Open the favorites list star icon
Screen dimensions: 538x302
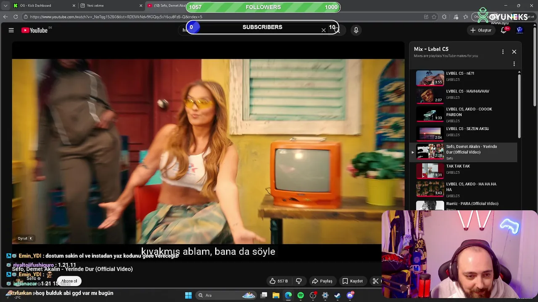click(x=466, y=17)
